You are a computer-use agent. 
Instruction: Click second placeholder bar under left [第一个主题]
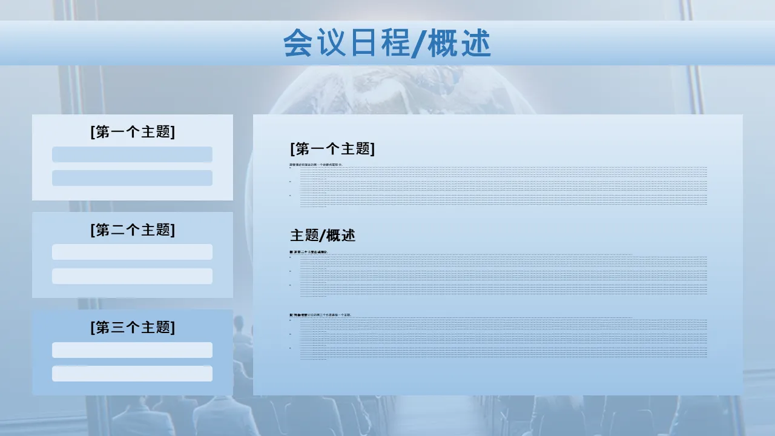click(x=132, y=178)
